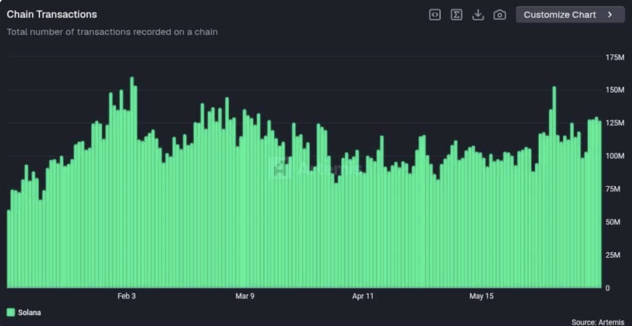The width and height of the screenshot is (632, 326).
Task: Click the Mar 9 axis label
Action: (x=245, y=296)
